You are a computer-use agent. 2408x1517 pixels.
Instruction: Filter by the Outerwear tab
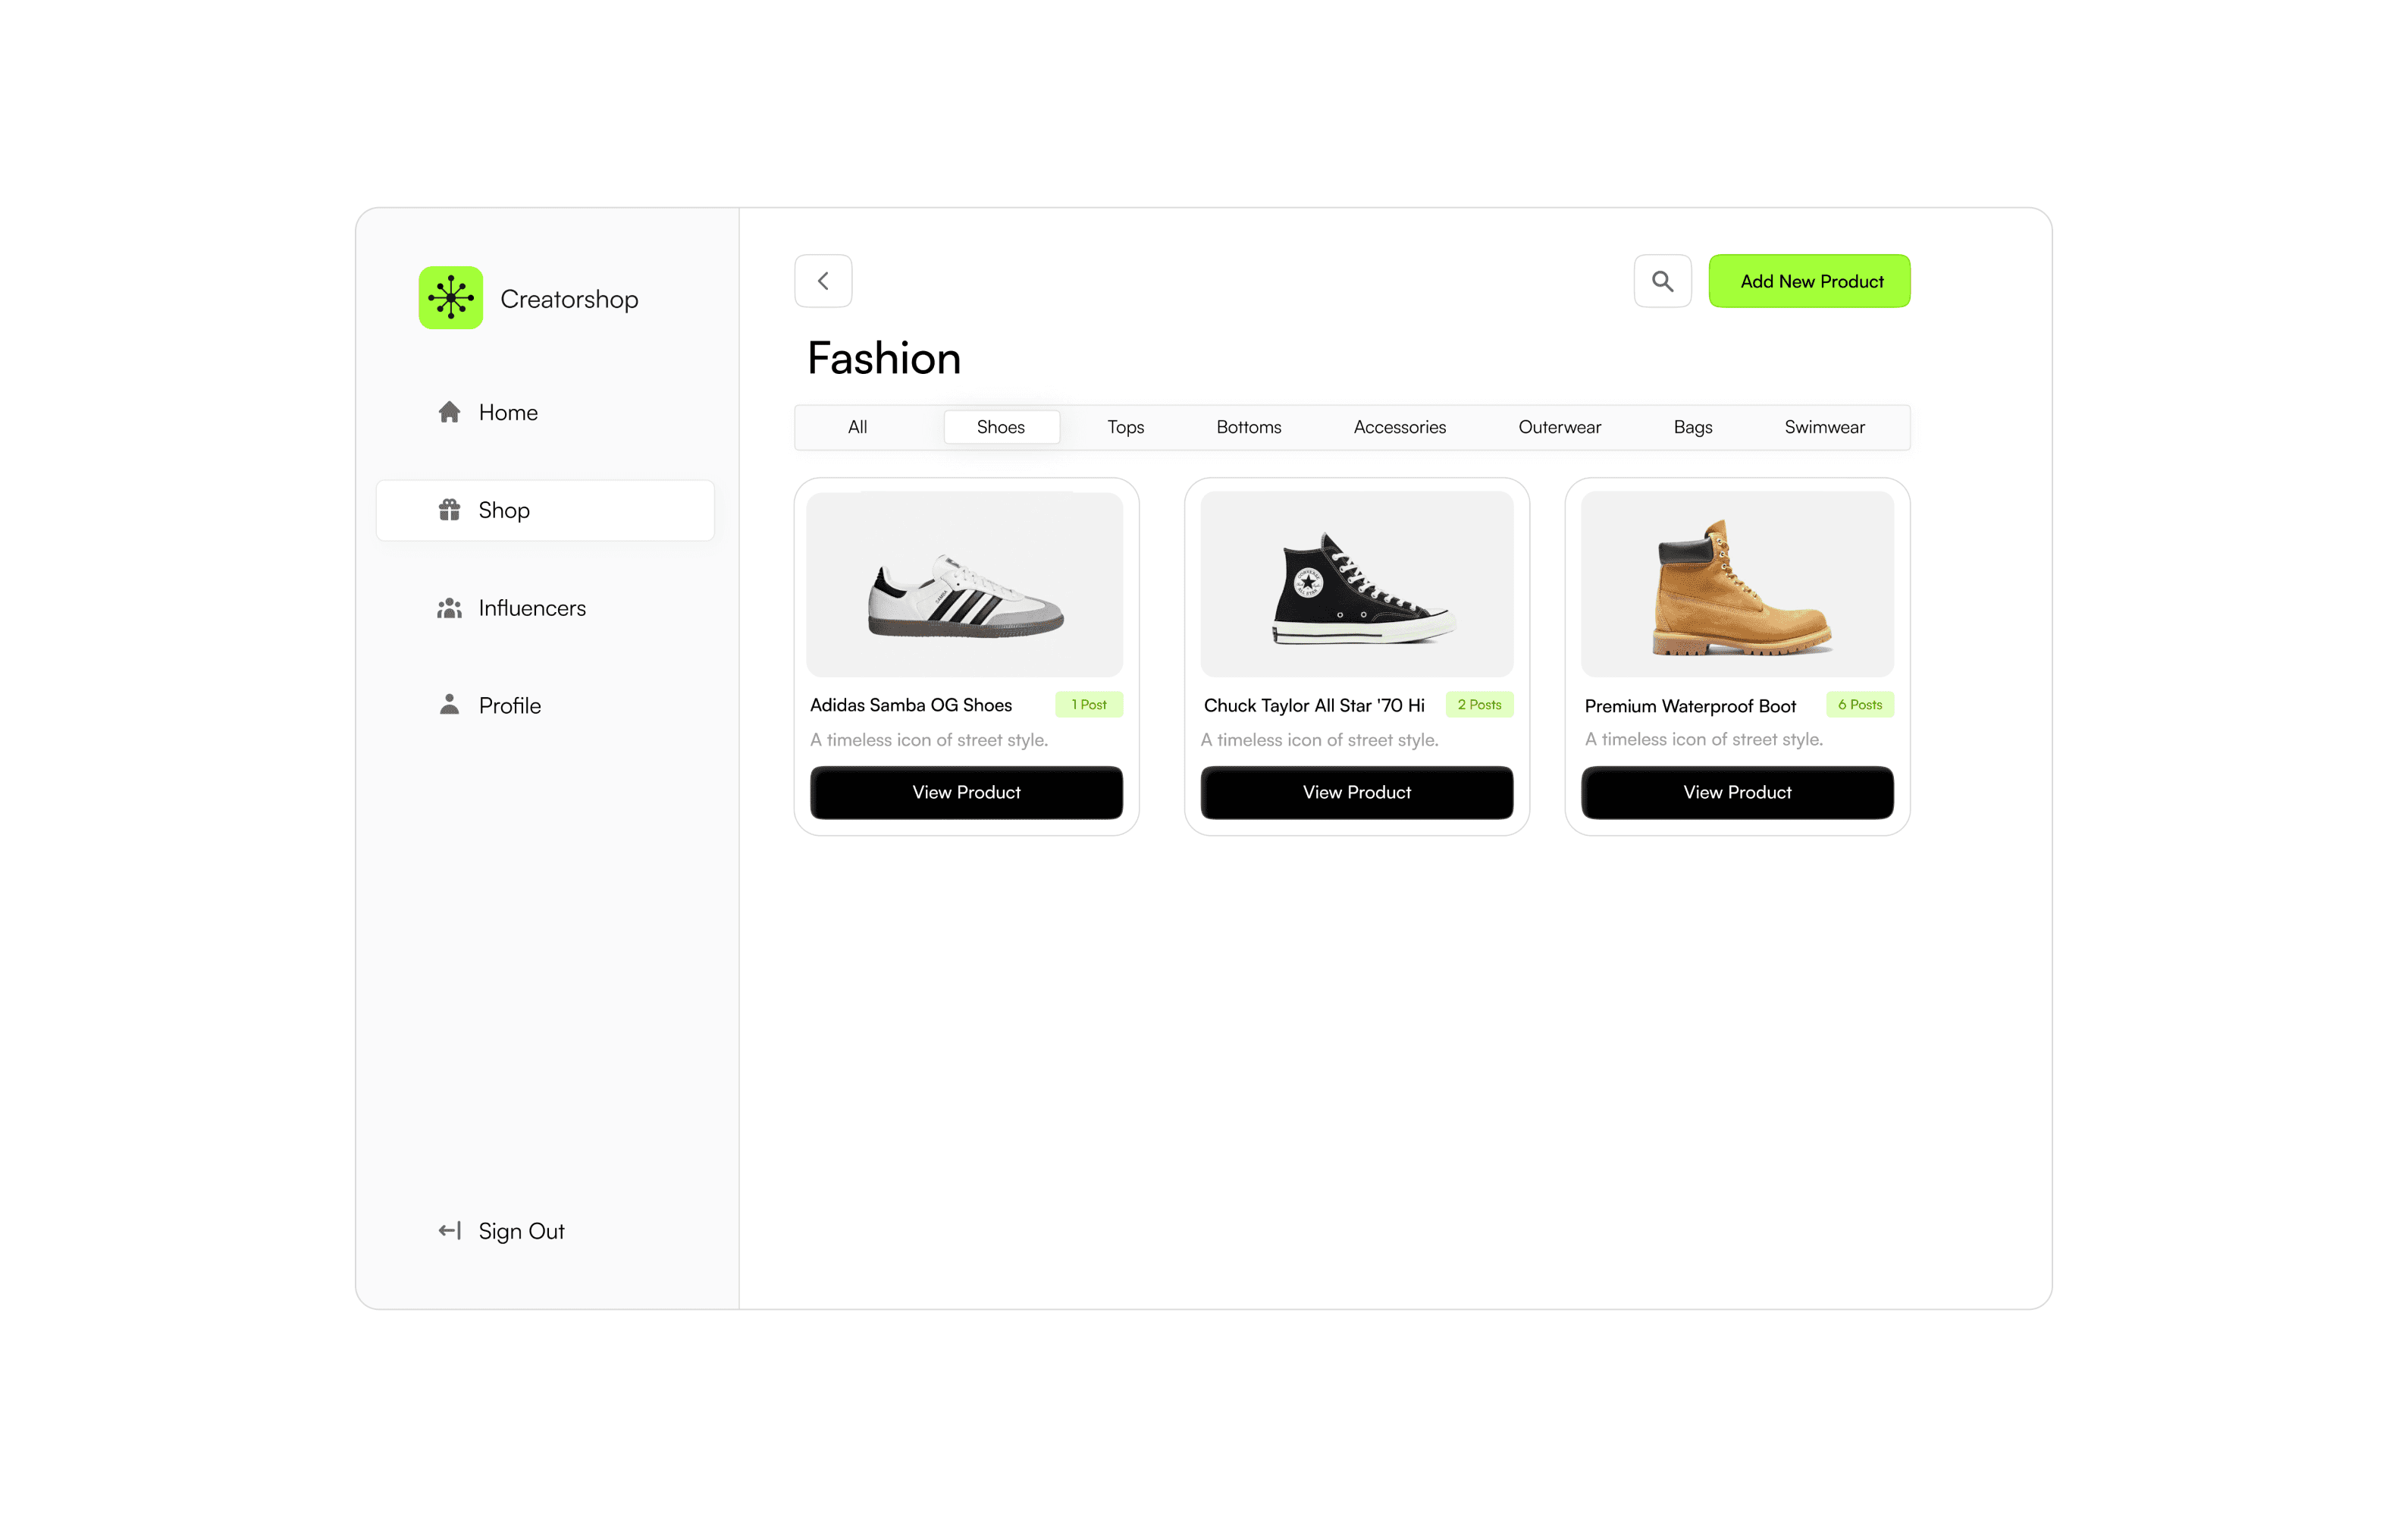[1559, 427]
